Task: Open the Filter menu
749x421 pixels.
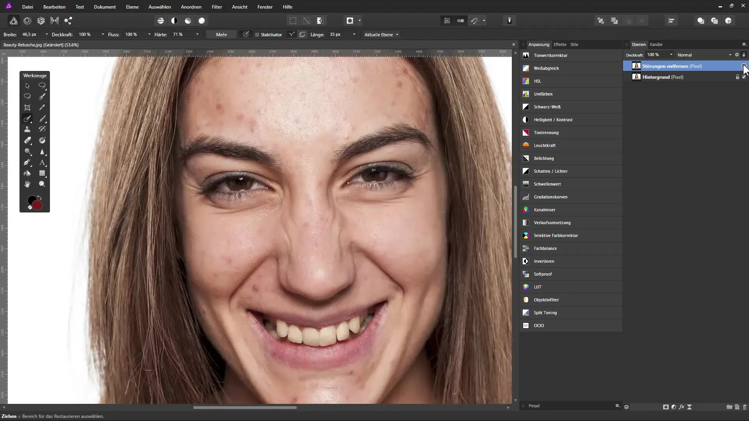Action: click(x=217, y=7)
